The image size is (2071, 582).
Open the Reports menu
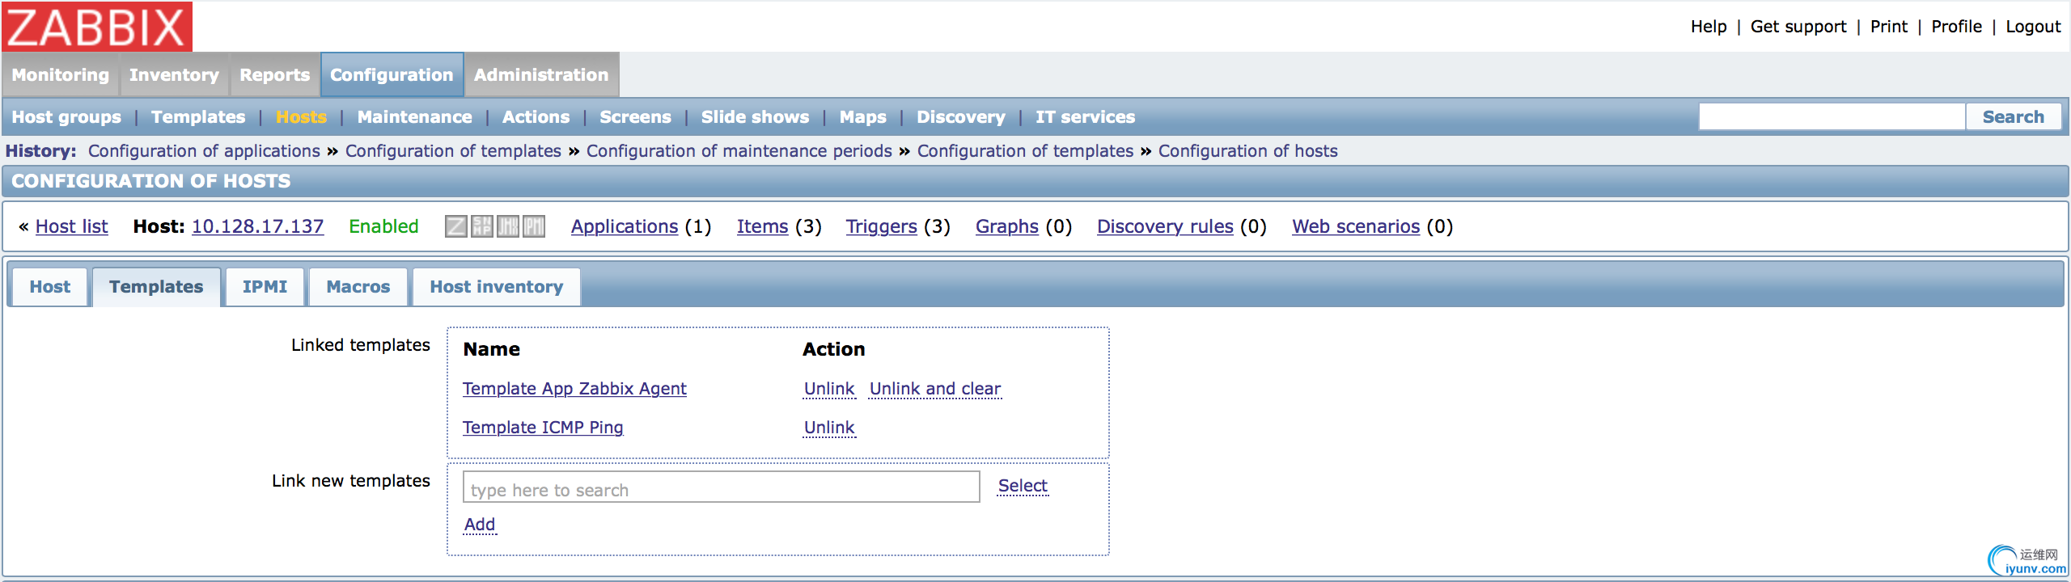tap(274, 75)
